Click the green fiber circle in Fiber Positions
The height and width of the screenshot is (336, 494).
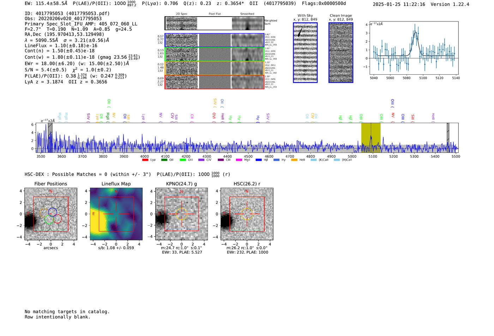tap(49, 220)
